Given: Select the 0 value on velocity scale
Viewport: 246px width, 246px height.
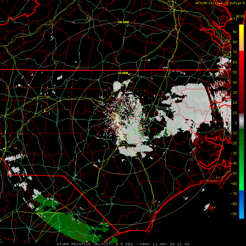Looking at the screenshot, I should (x=236, y=123).
